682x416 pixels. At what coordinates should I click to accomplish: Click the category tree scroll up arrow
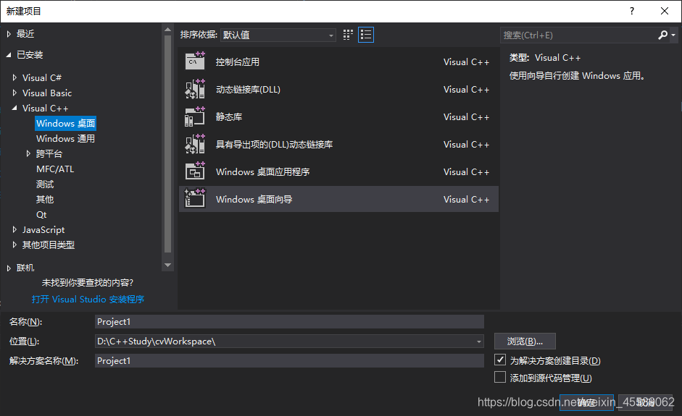pyautogui.click(x=167, y=30)
